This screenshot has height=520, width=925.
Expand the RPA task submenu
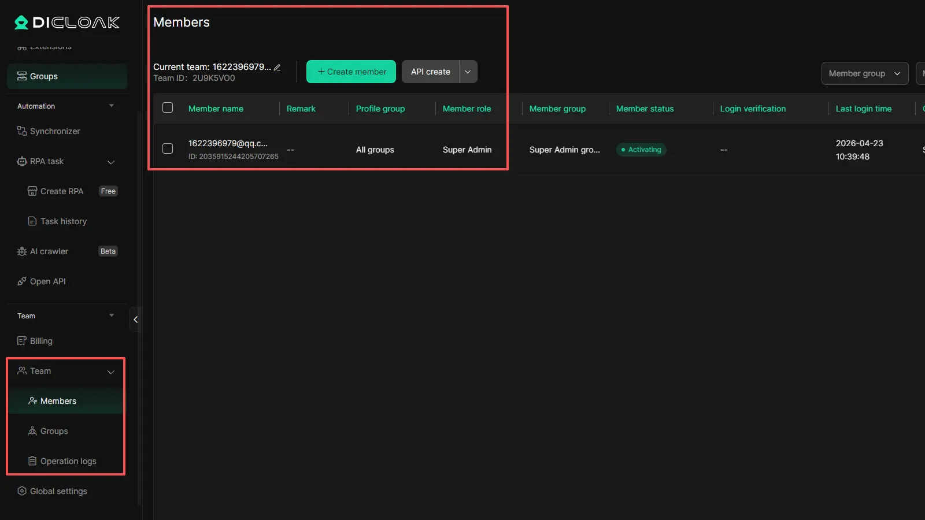point(111,162)
